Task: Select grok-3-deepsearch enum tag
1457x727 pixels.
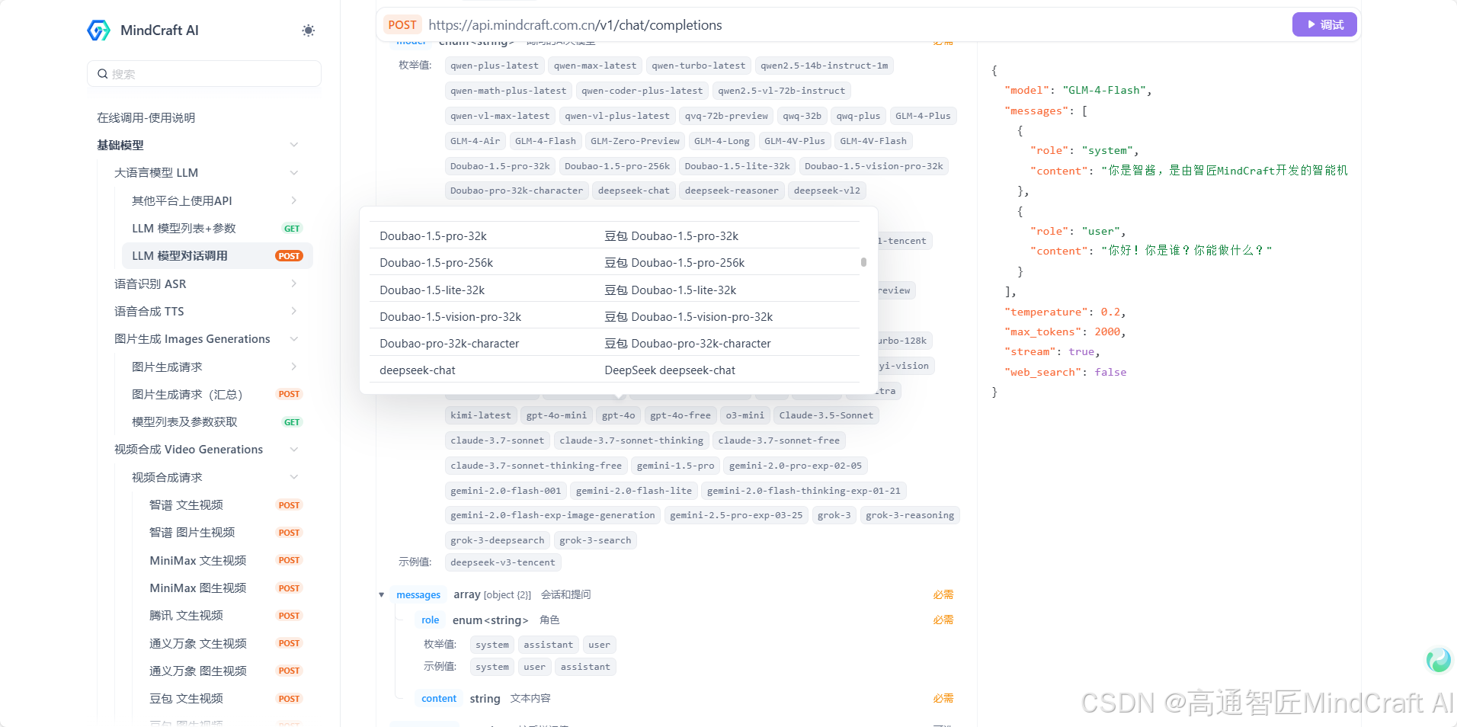Action: pos(498,540)
